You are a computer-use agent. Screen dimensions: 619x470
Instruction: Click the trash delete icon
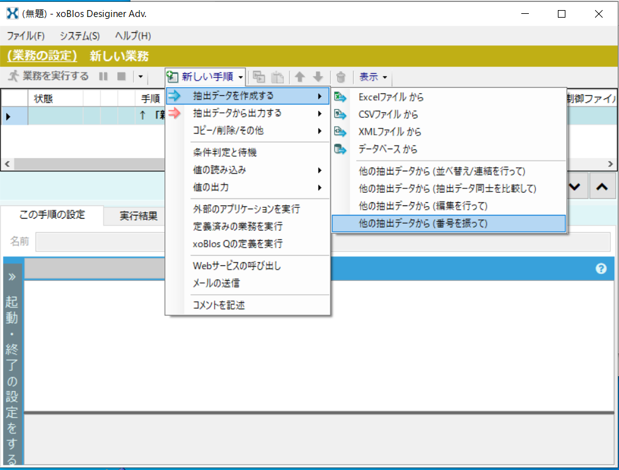tap(340, 77)
